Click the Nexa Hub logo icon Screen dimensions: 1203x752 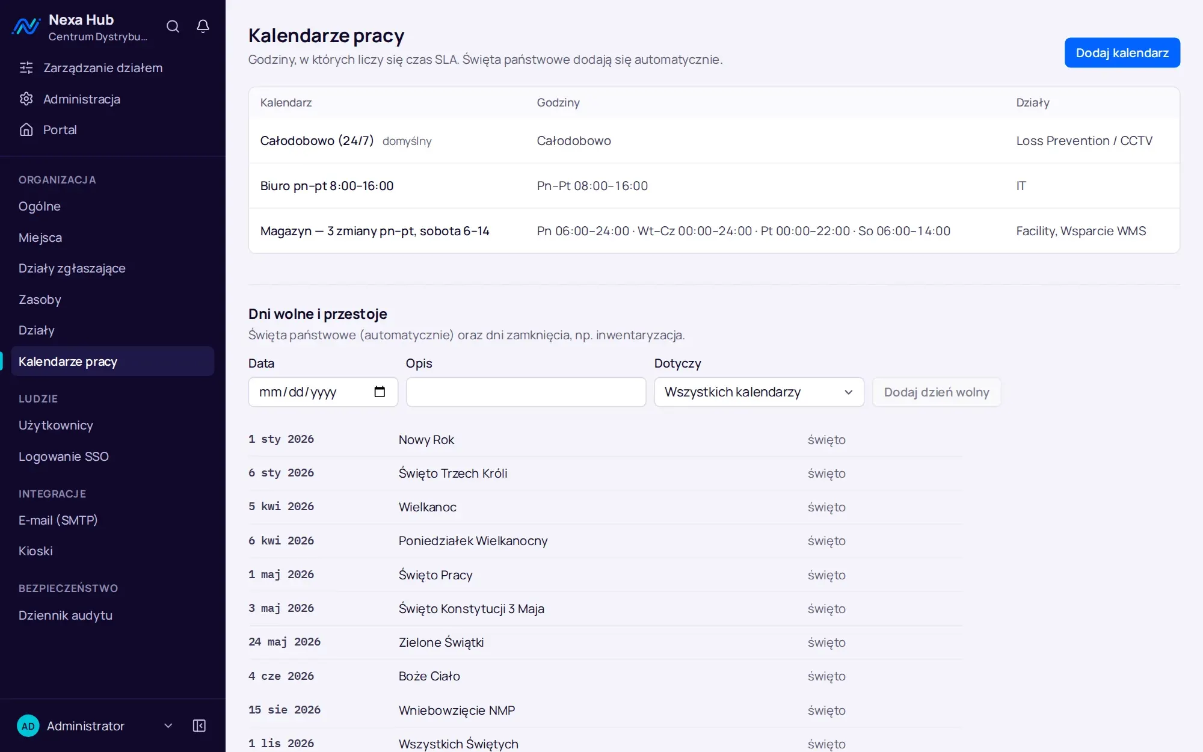26,26
